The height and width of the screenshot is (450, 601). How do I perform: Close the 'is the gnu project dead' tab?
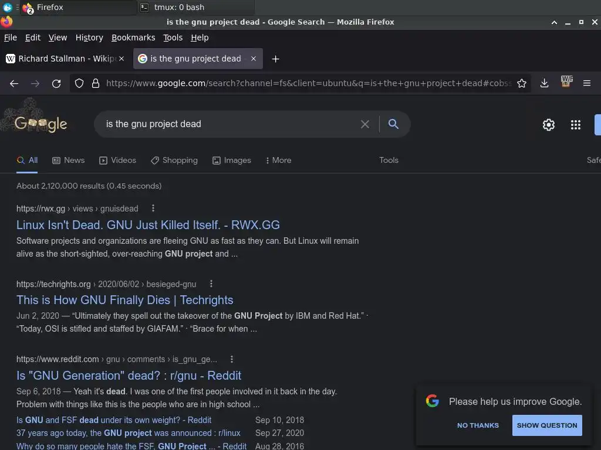[254, 59]
